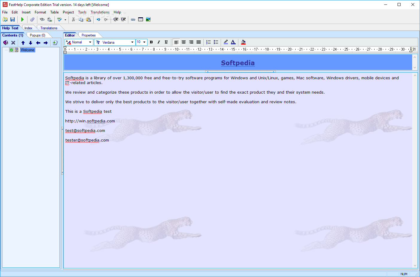Toggle bold formatting
420x277 pixels.
coord(151,42)
